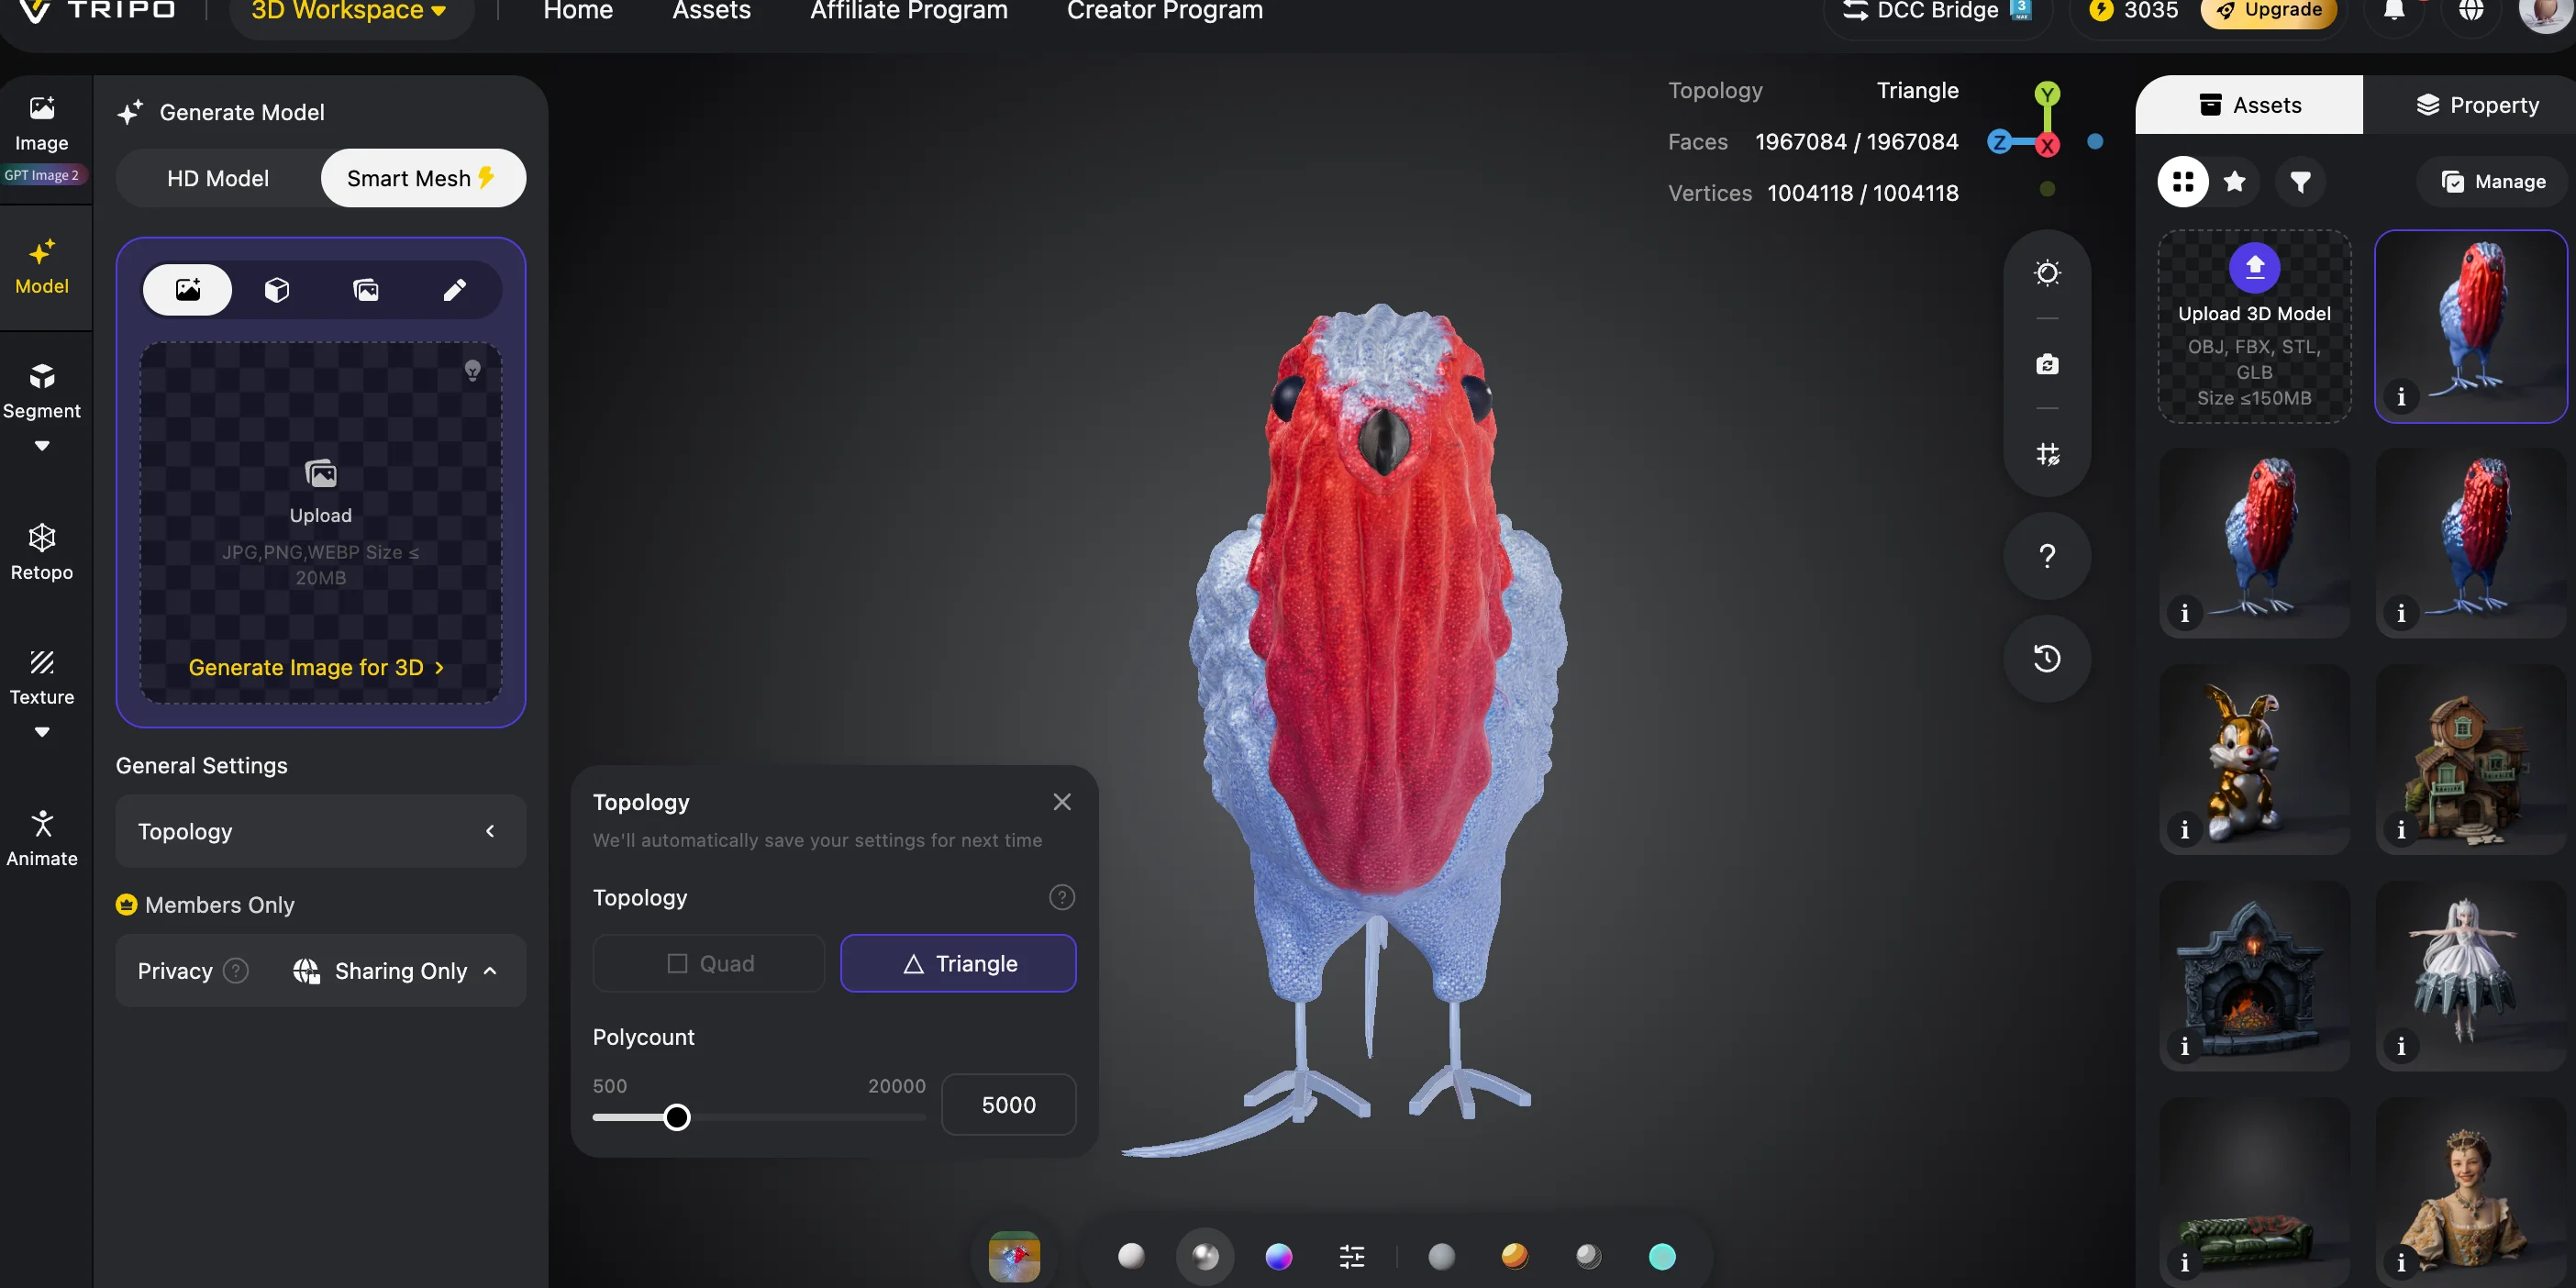Click the Manage assets button
The height and width of the screenshot is (1288, 2576).
coord(2493,182)
